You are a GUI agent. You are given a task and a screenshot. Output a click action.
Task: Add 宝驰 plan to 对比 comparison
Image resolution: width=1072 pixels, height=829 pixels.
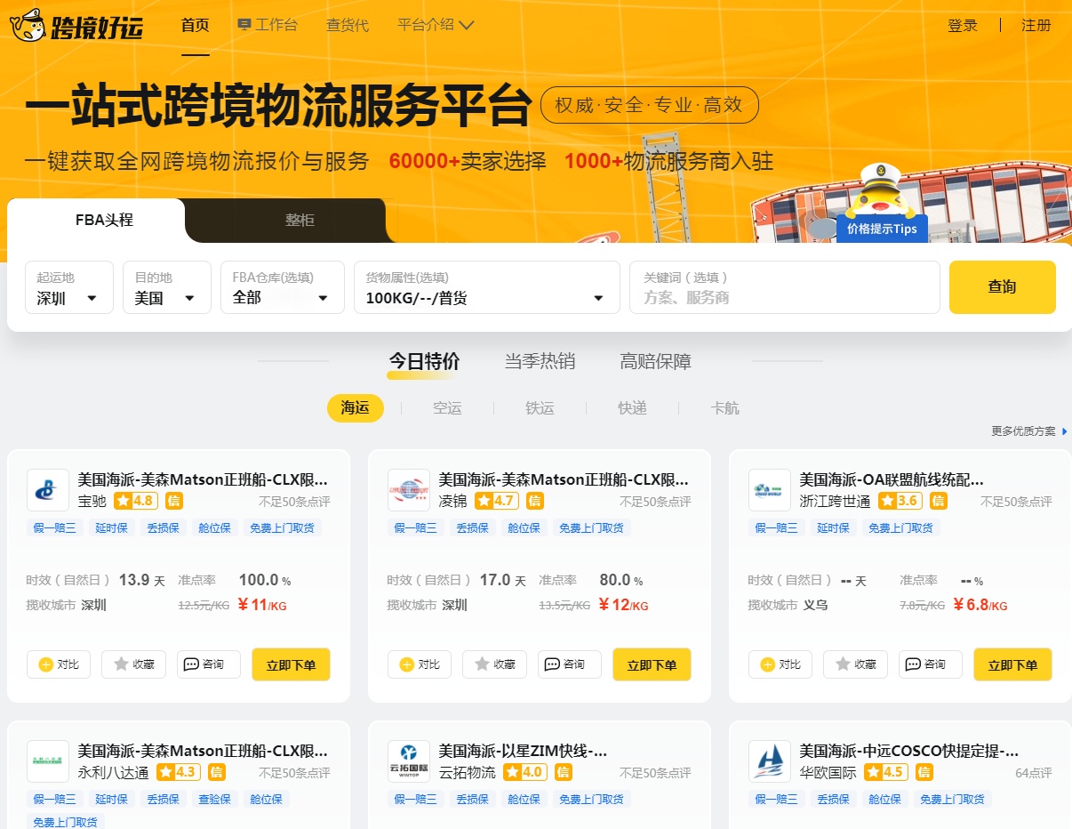pos(59,664)
